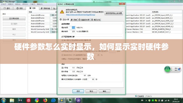Open worldcommunitygrid.org link in dialog
Viewport: 183px width, 103px height.
pyautogui.click(x=81, y=15)
